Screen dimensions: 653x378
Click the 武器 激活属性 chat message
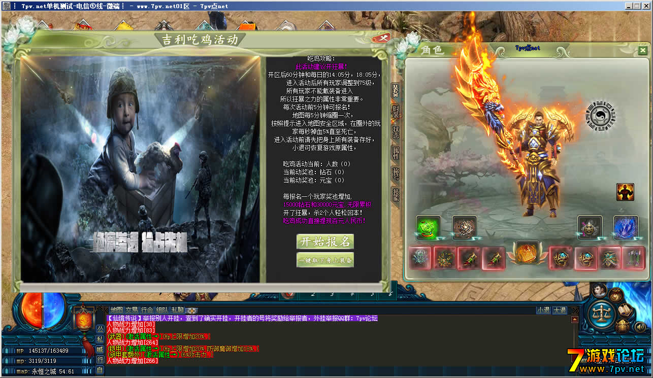pos(157,336)
